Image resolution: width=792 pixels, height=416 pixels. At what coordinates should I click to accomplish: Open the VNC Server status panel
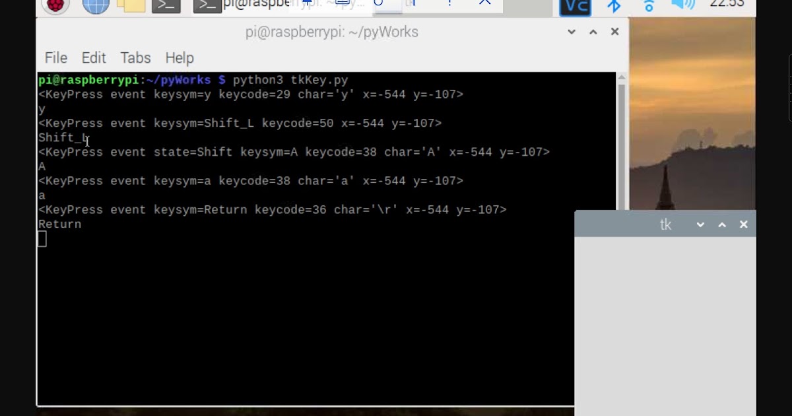point(575,6)
